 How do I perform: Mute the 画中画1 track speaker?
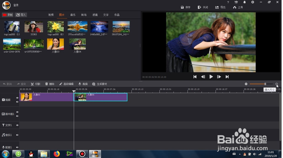pos(17,116)
